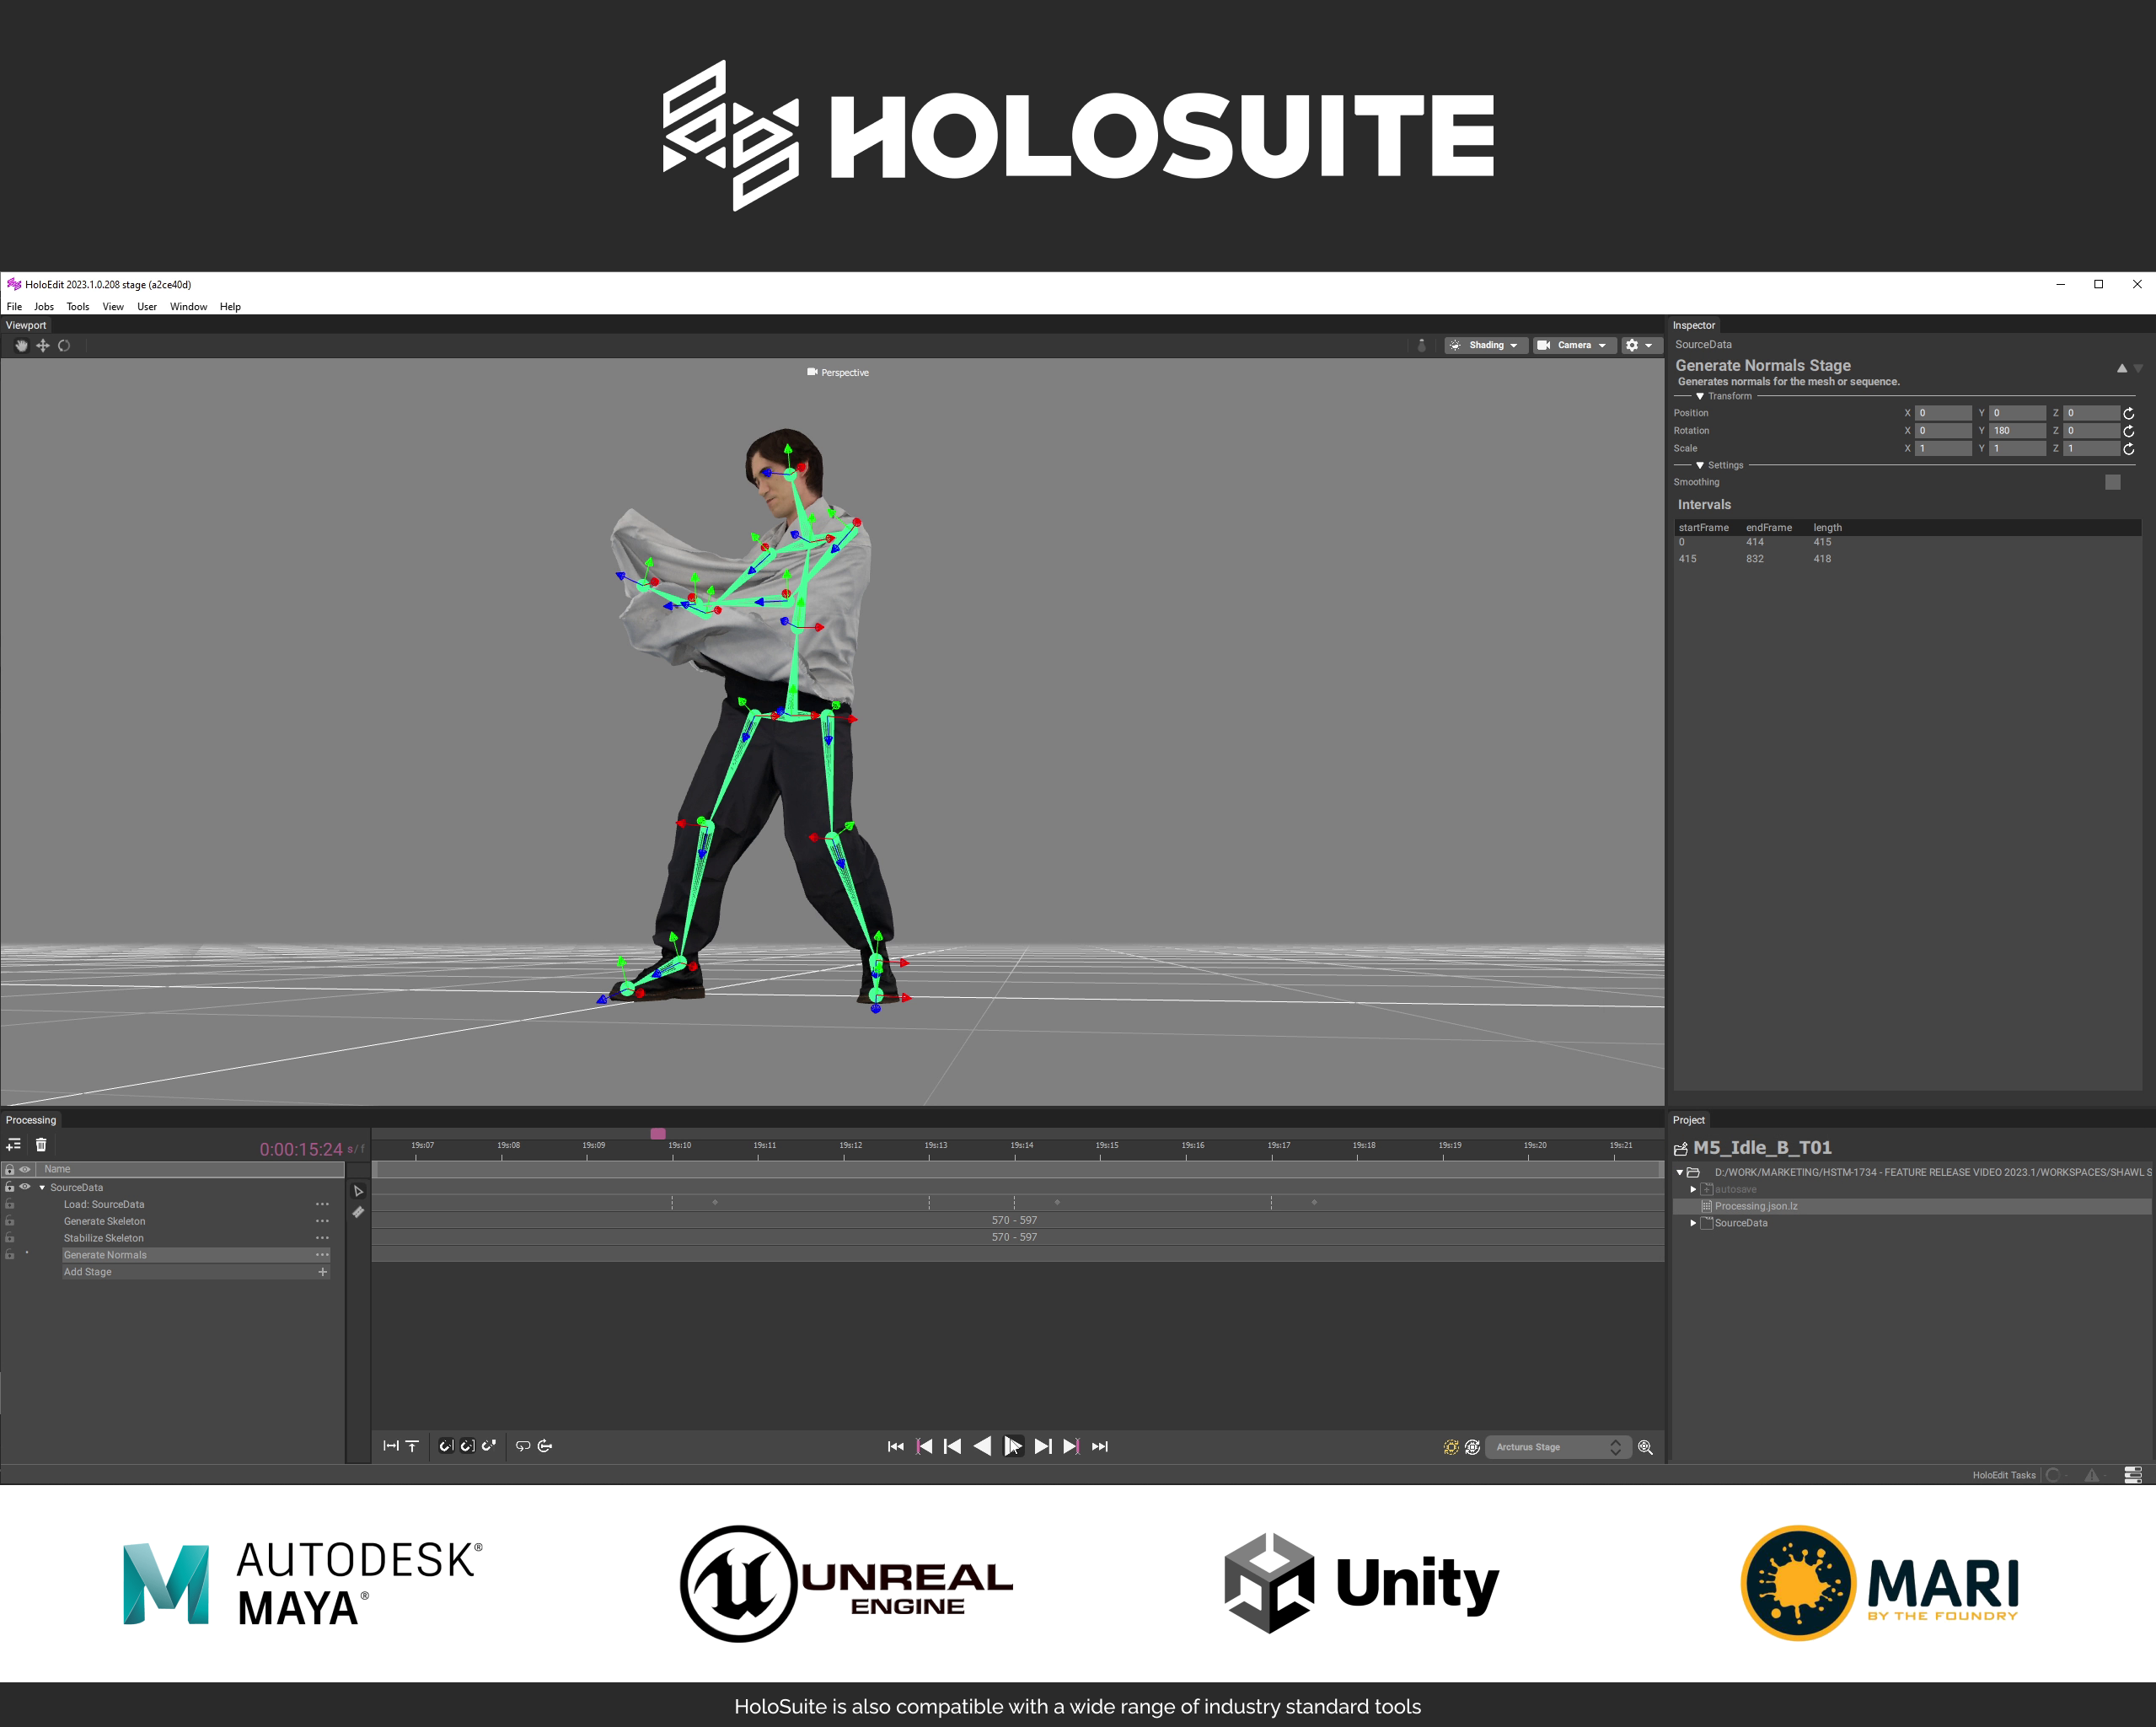Viewport: 2156px width, 1727px height.
Task: Click the fit-height timeline icon
Action: [x=412, y=1446]
